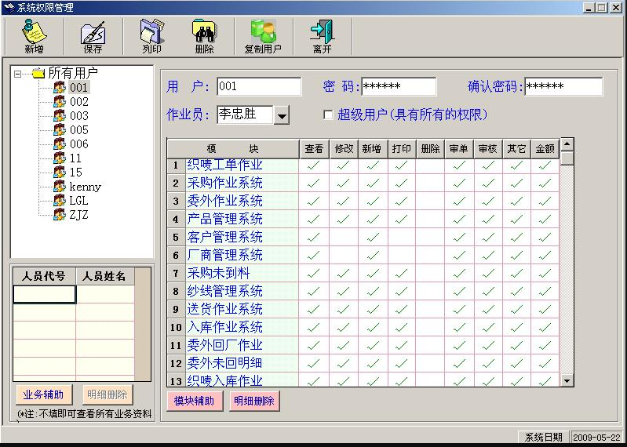627x447 pixels.
Task: Select module row 入库作业系统
Action: 242,327
